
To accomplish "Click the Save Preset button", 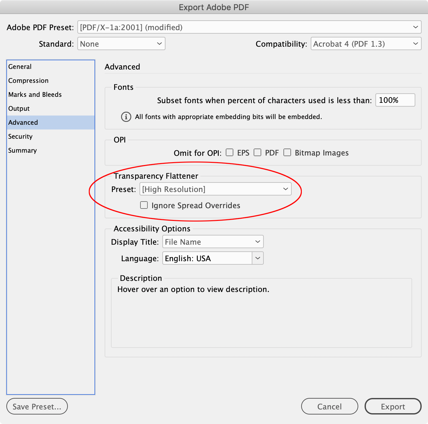I will point(37,406).
